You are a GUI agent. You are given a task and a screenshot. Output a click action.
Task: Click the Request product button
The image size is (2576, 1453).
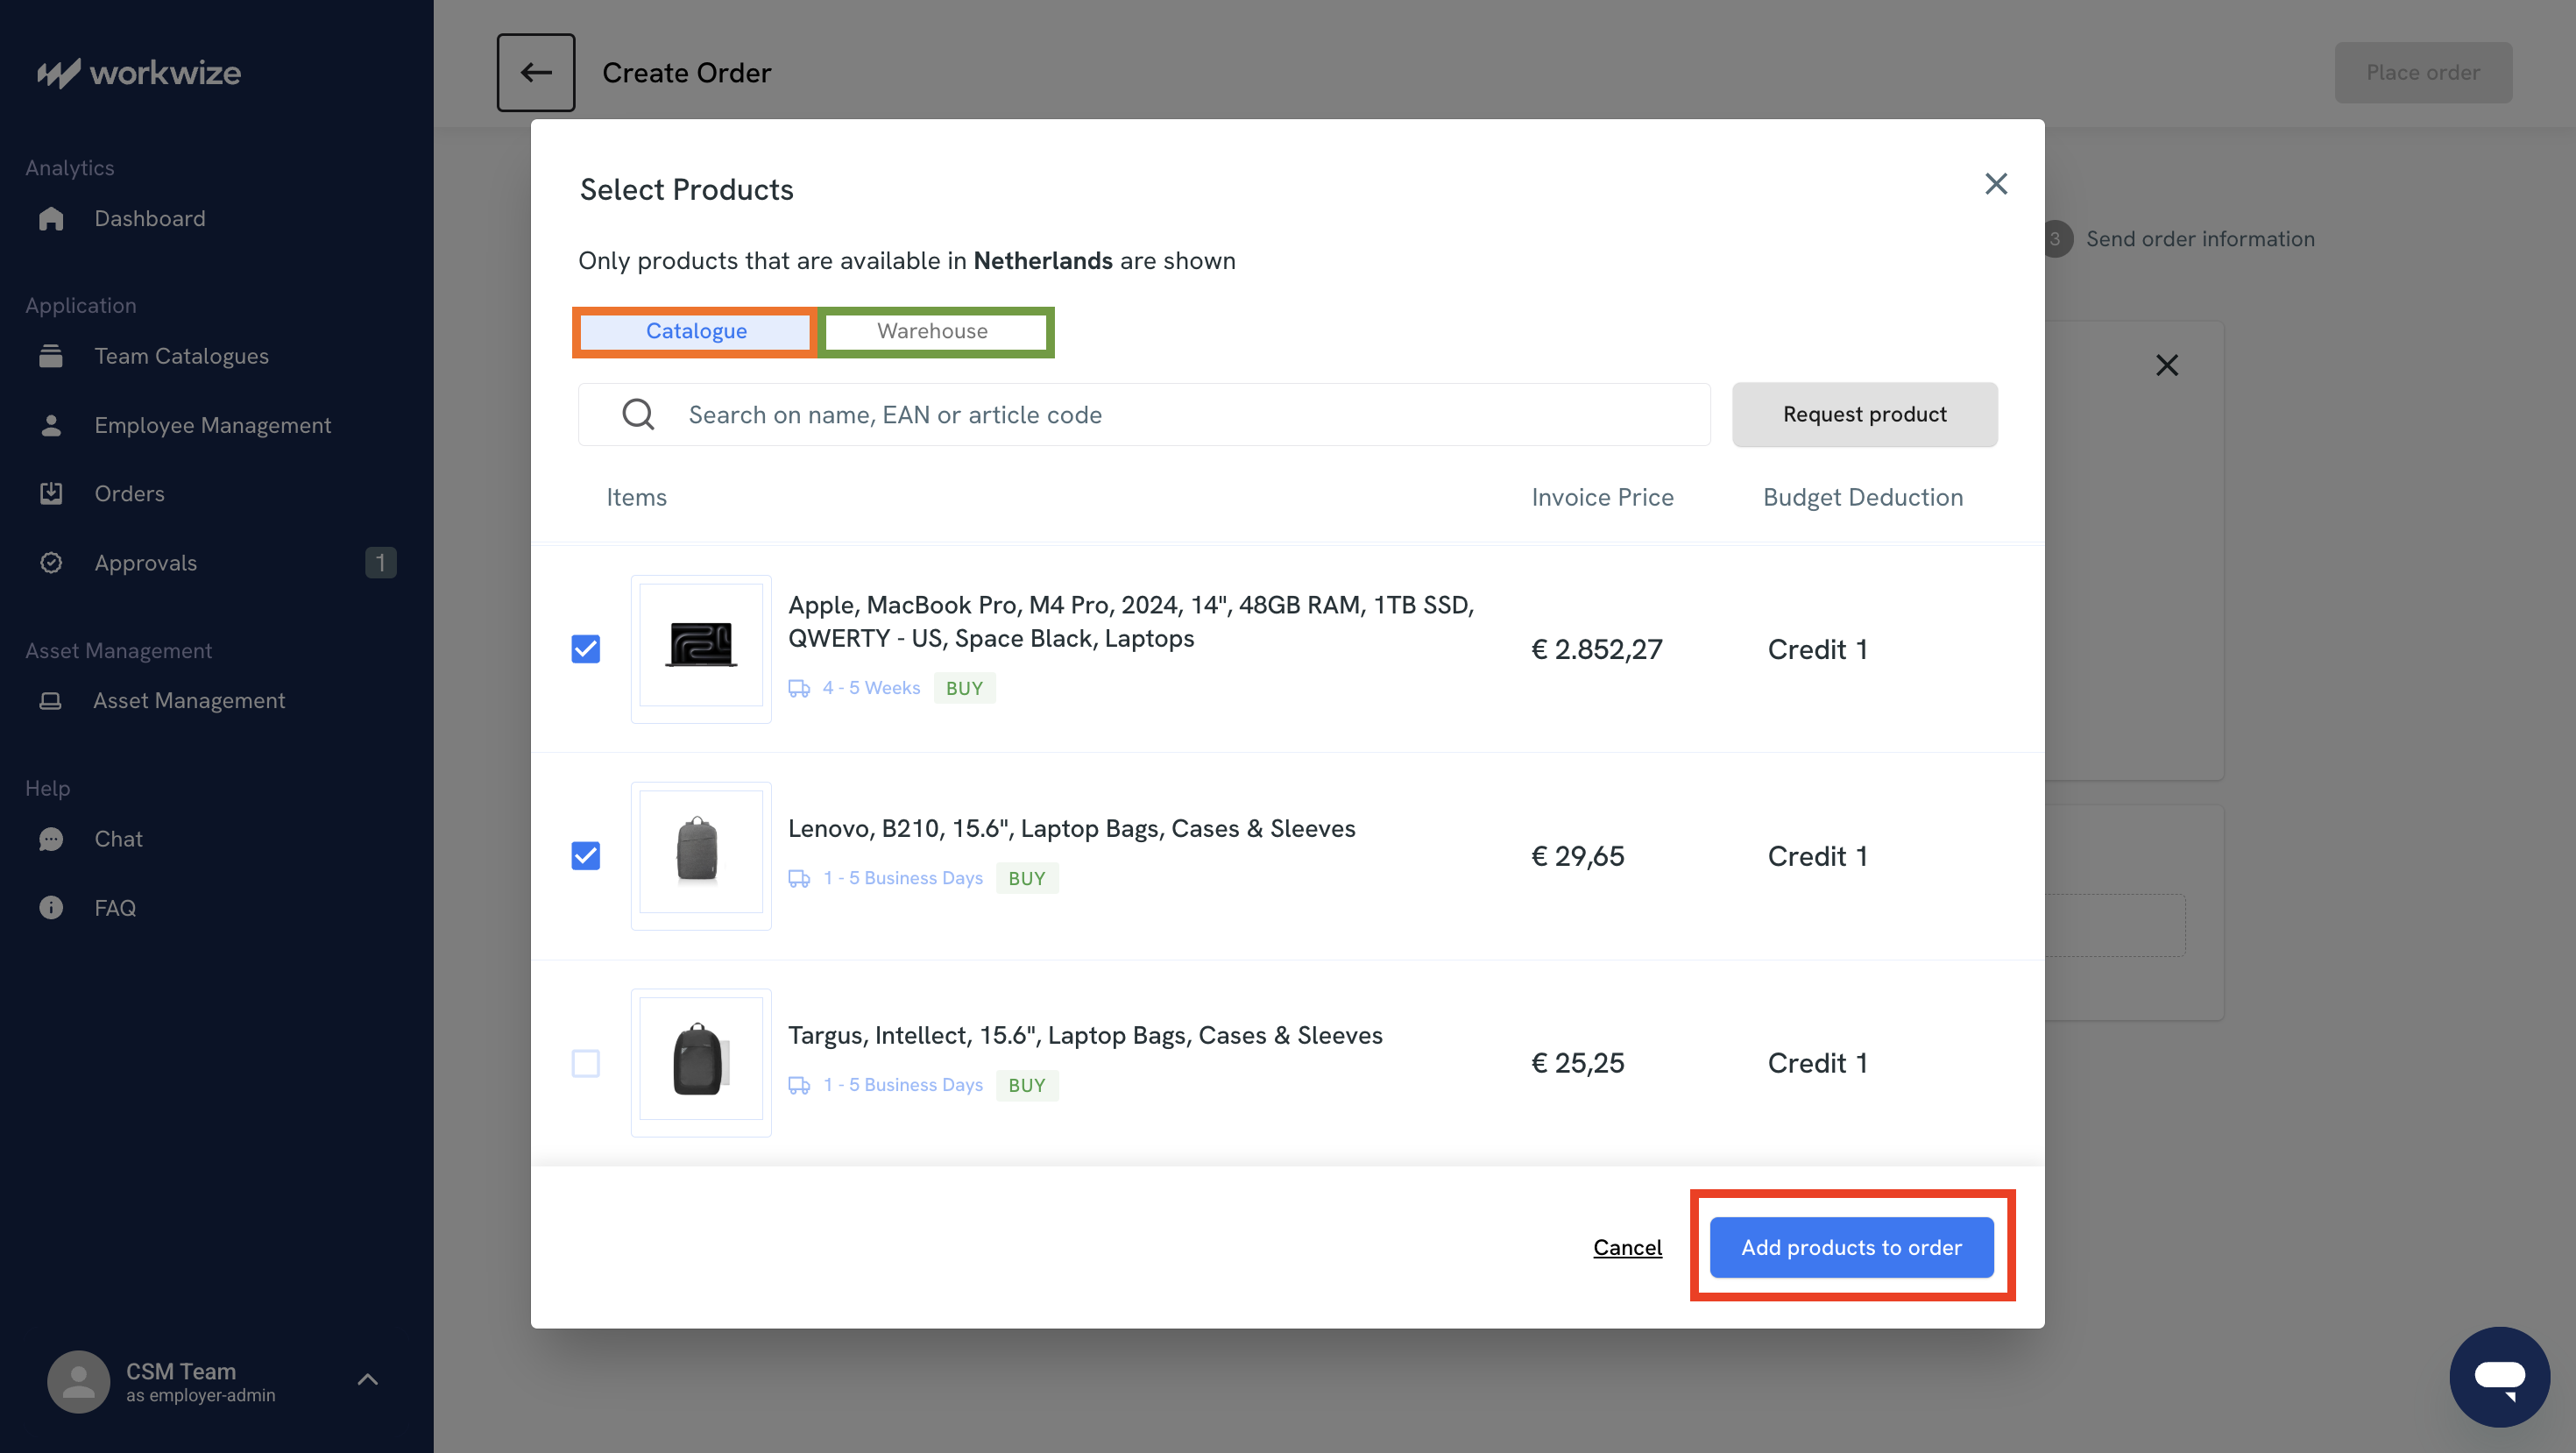1865,414
